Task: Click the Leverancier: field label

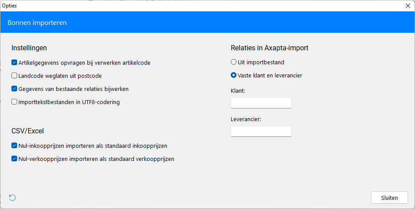Action: coord(246,119)
